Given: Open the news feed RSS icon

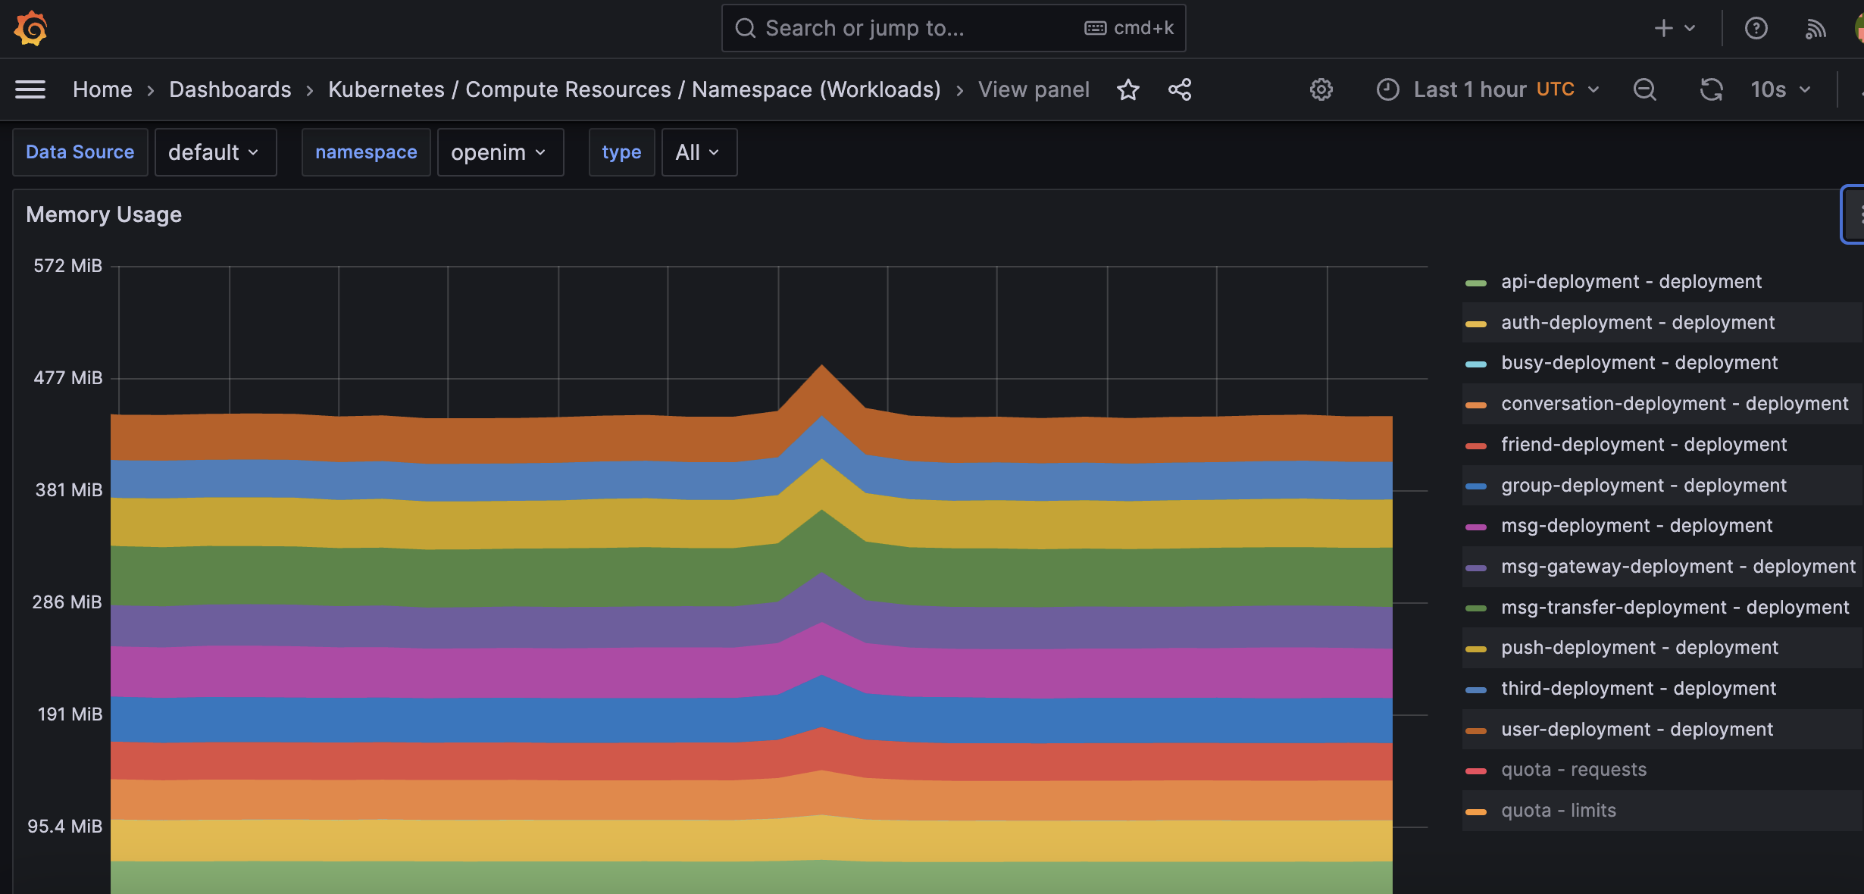Looking at the screenshot, I should pyautogui.click(x=1816, y=29).
